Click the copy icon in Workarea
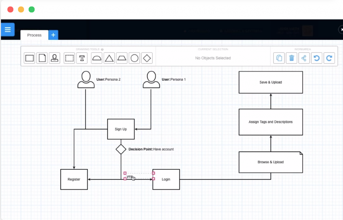343x220 pixels. pos(279,58)
